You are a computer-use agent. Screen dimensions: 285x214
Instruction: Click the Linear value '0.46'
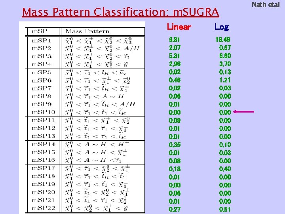click(x=175, y=80)
